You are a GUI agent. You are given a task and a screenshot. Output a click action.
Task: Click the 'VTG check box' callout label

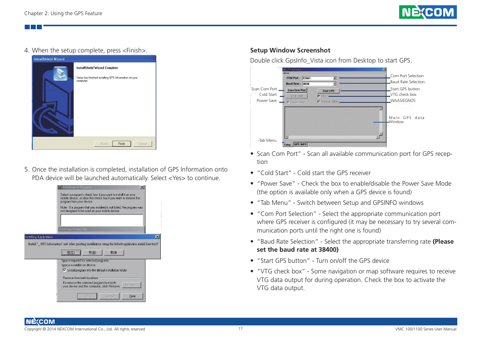(403, 94)
